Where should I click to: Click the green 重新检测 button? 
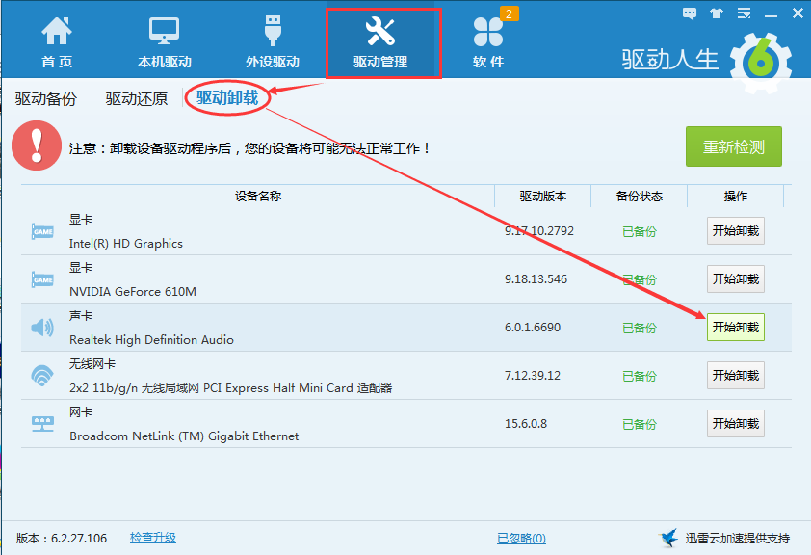(733, 146)
